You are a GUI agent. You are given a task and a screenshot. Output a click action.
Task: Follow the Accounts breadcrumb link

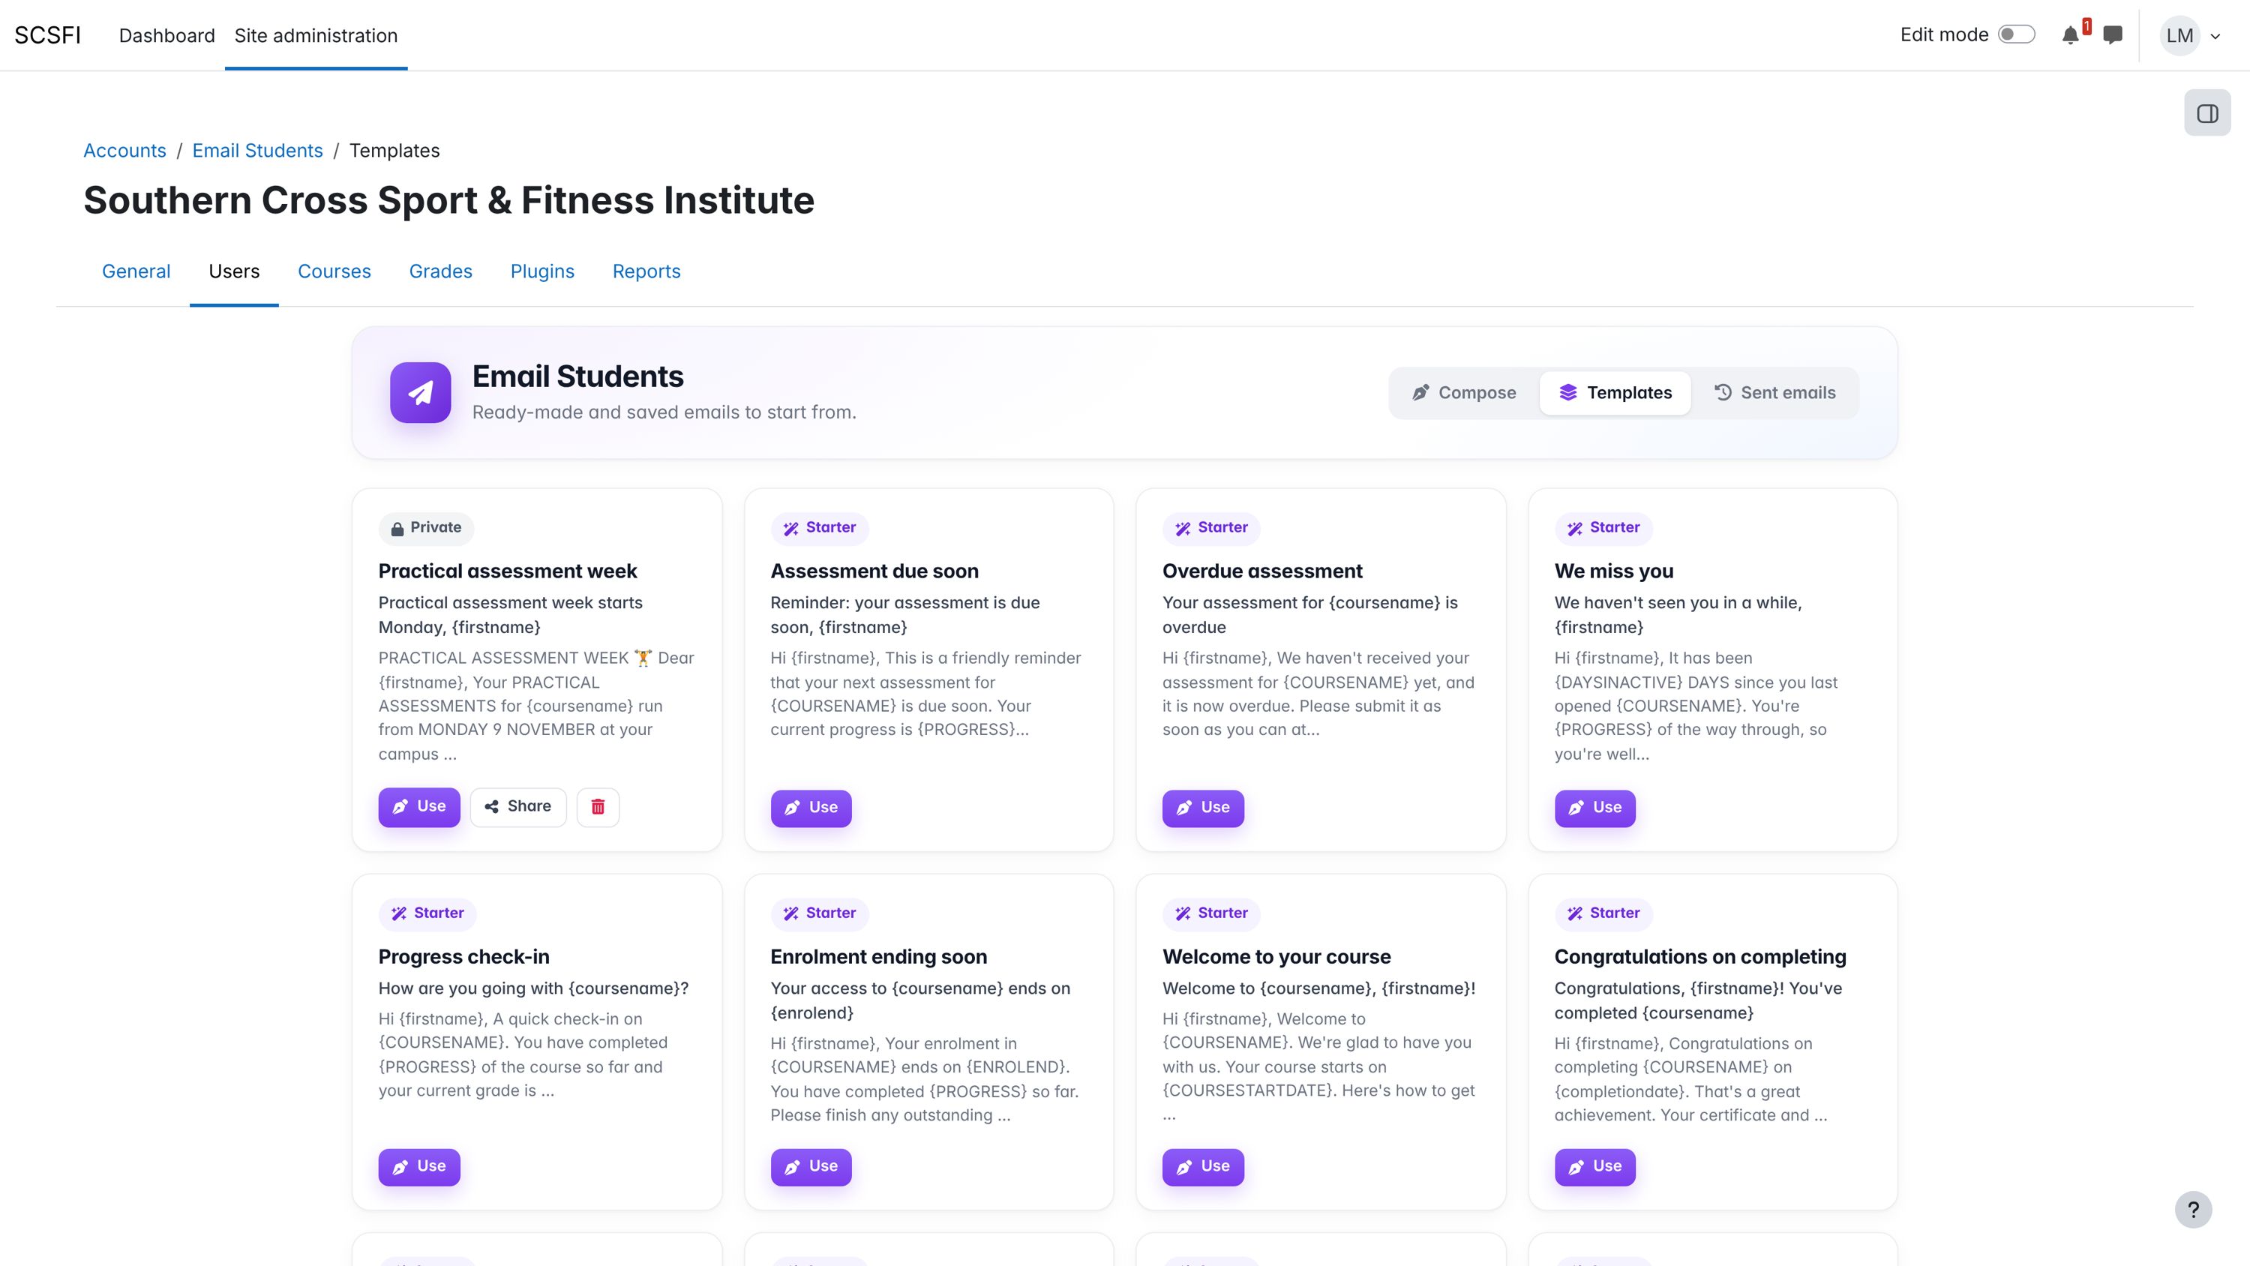point(125,151)
